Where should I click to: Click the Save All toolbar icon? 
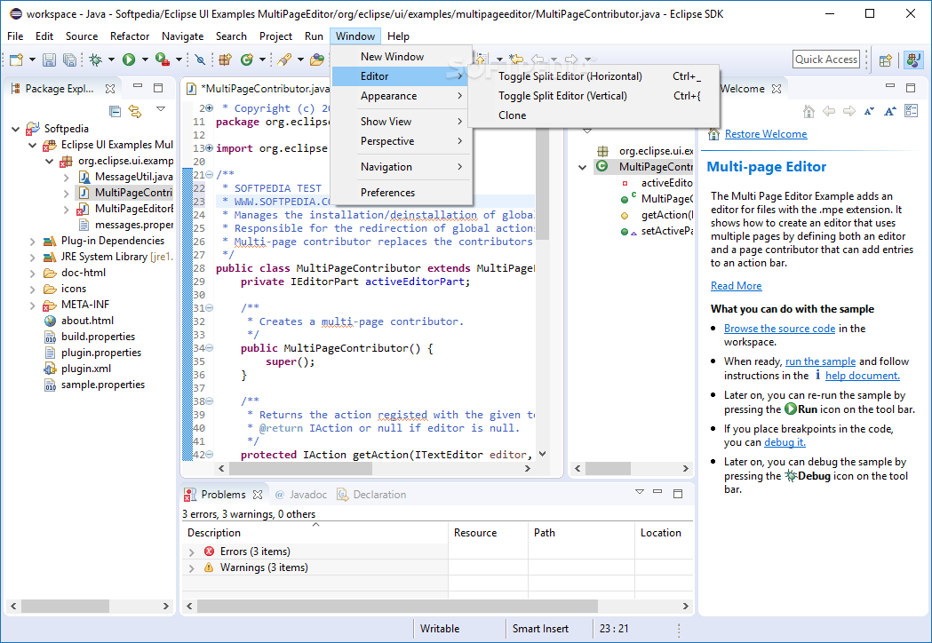coord(69,60)
